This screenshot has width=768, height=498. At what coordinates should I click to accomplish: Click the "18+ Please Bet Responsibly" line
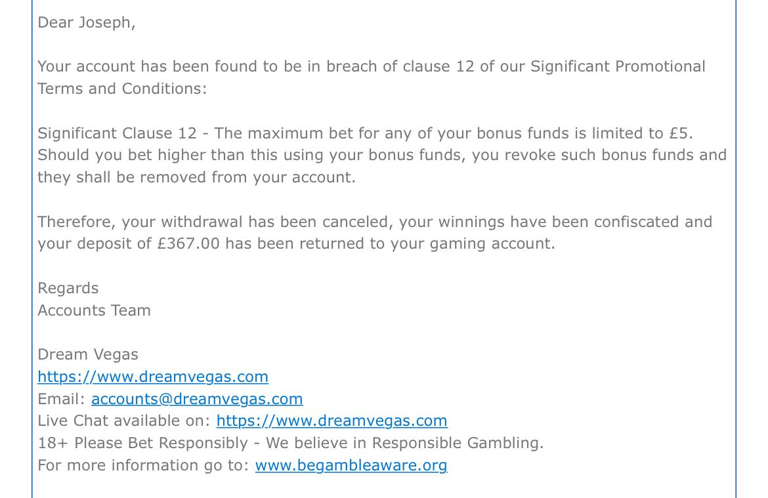142,443
